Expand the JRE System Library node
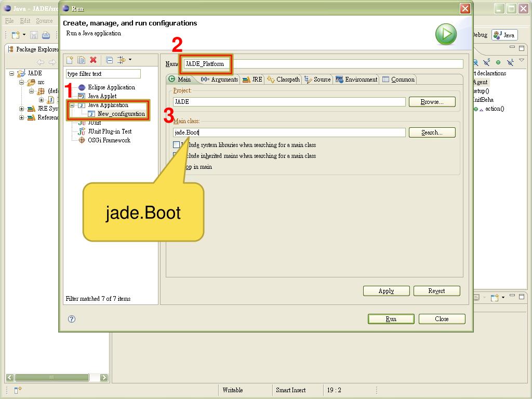Viewport: 532px width, 399px height. click(x=21, y=109)
